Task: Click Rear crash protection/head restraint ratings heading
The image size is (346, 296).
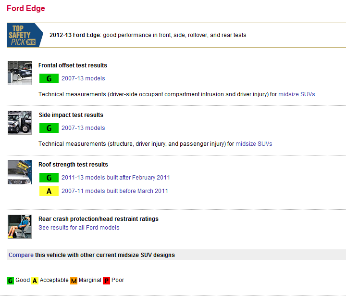Action: (x=99, y=219)
